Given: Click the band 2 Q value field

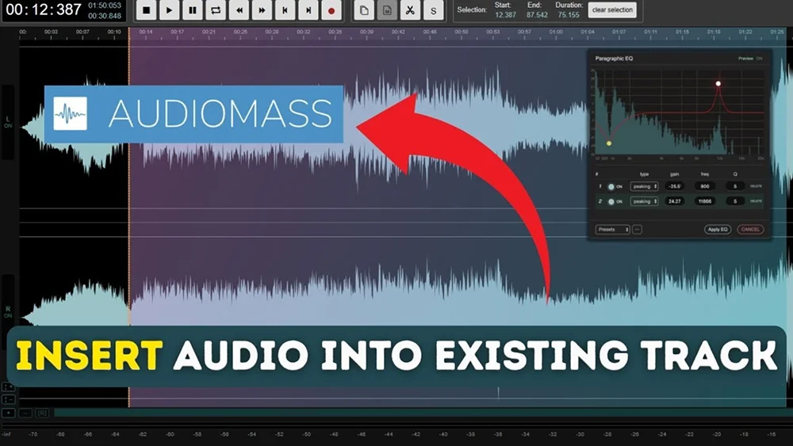Looking at the screenshot, I should 735,201.
